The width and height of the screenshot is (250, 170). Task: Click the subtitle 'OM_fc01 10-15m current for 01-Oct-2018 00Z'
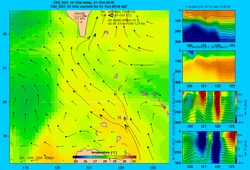(x=89, y=6)
